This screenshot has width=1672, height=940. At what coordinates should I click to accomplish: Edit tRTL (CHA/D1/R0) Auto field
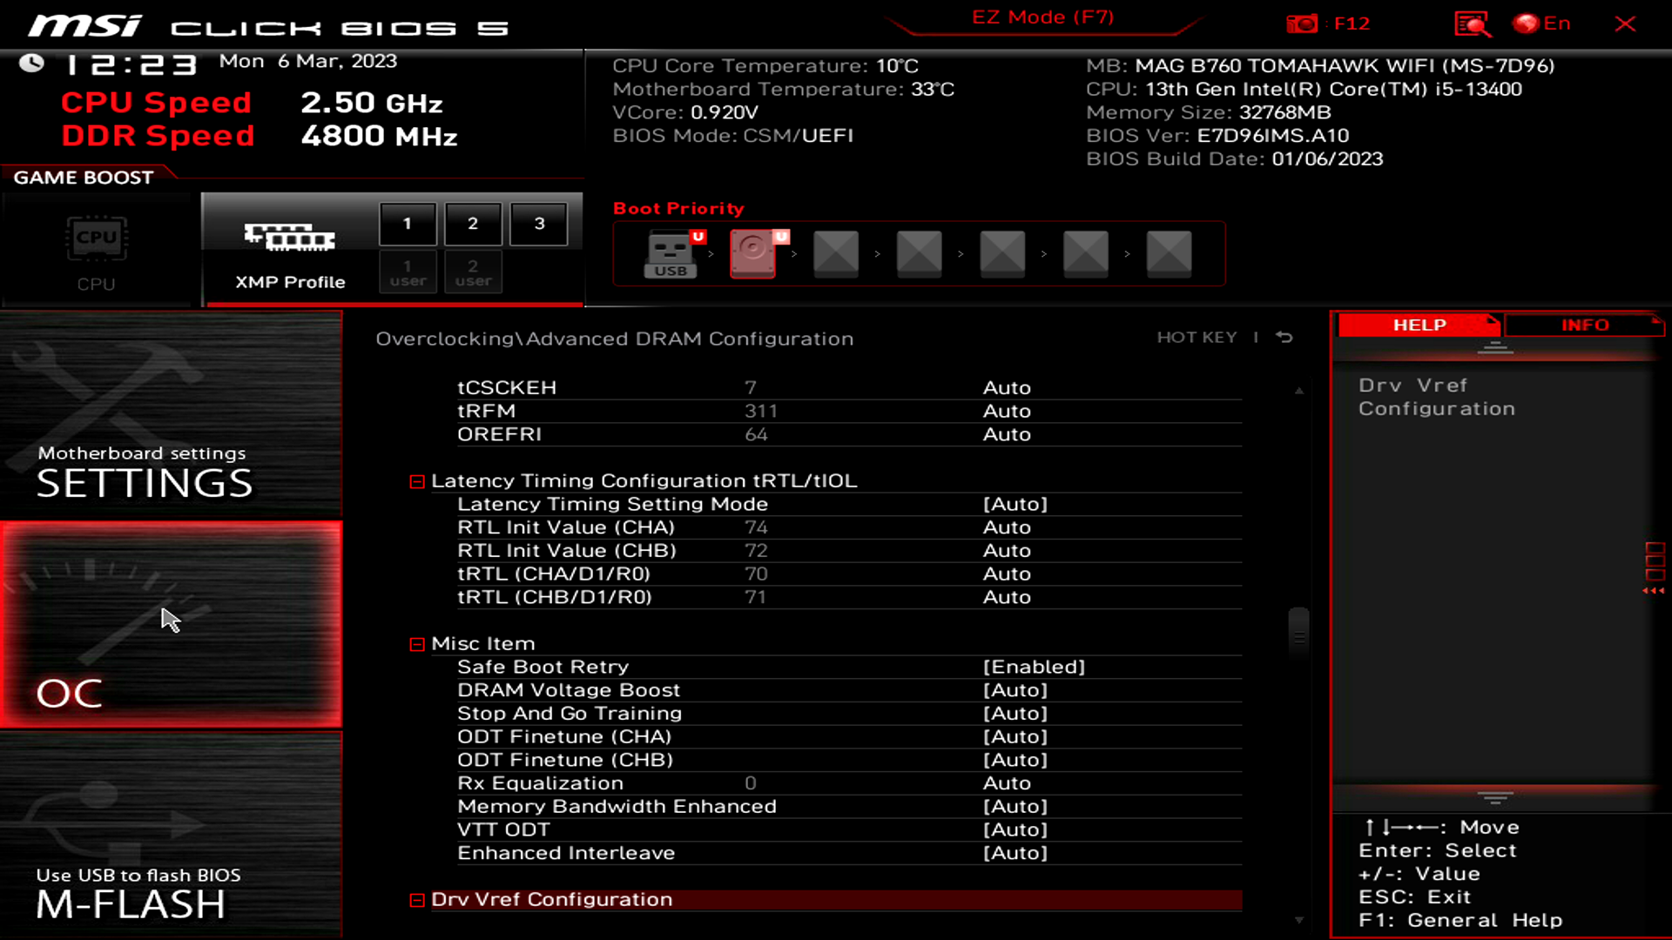[x=1007, y=574]
